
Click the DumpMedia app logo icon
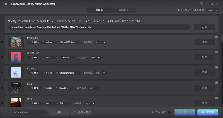(x=6, y=4)
